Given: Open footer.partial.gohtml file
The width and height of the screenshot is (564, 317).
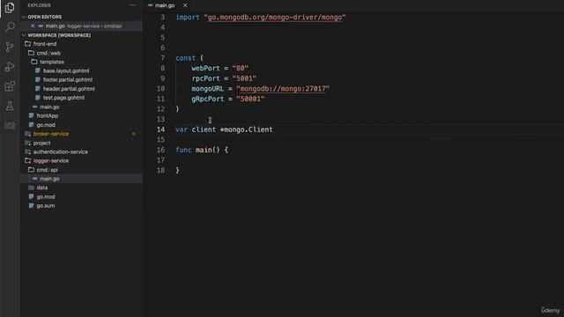Looking at the screenshot, I should pyautogui.click(x=68, y=80).
